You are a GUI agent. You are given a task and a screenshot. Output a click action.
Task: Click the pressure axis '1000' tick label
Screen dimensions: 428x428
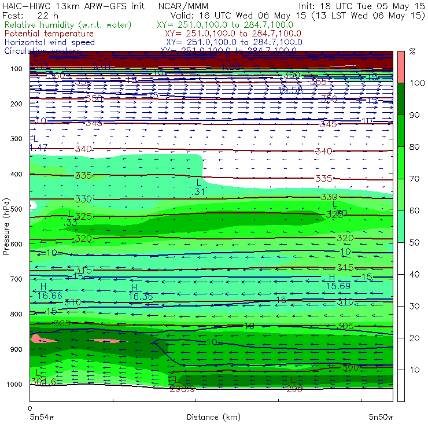14,384
